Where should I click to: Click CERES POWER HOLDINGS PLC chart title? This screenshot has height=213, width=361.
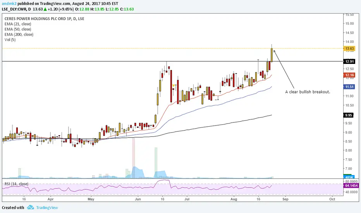click(44, 19)
